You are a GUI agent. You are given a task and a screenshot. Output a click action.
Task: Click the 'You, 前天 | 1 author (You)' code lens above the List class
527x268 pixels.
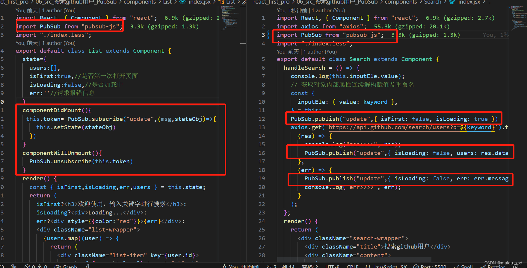pyautogui.click(x=46, y=43)
